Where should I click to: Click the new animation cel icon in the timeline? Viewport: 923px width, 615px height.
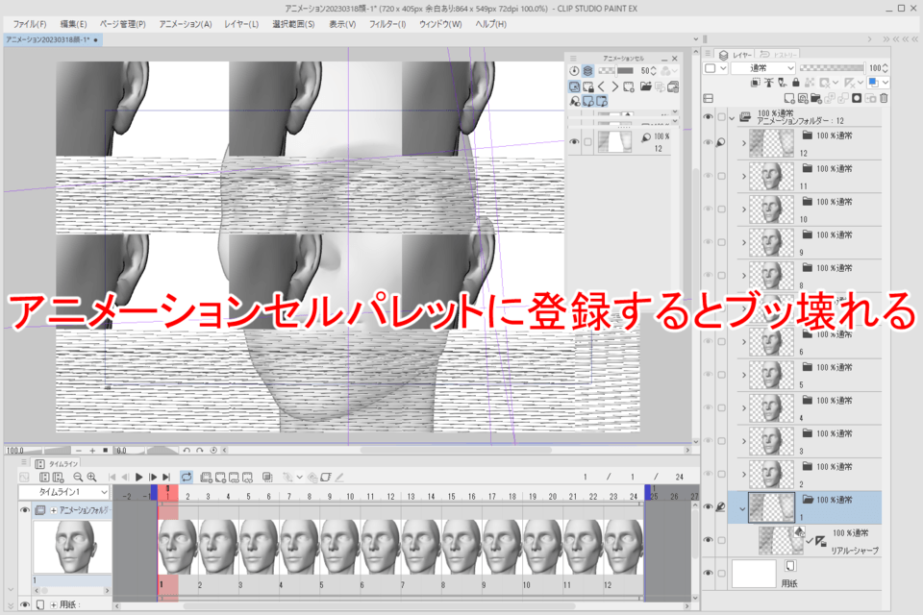click(220, 477)
